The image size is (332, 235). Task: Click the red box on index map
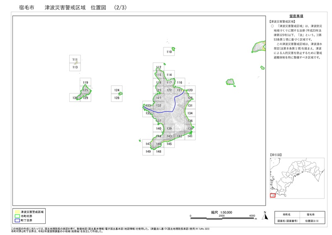[x=273, y=195]
